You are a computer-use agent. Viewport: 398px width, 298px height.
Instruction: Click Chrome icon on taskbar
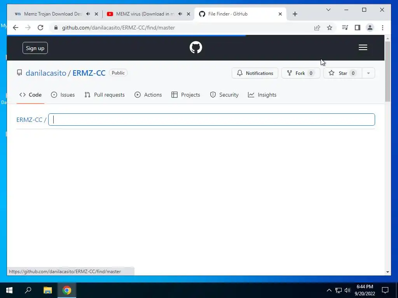67,290
